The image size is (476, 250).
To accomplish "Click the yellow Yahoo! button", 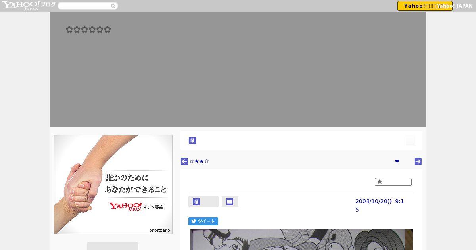I will (425, 6).
